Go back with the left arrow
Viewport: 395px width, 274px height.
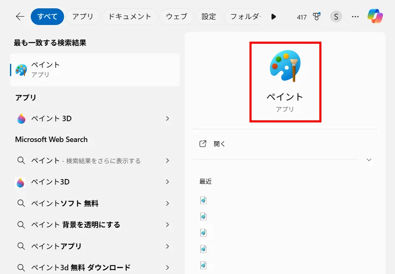point(20,17)
